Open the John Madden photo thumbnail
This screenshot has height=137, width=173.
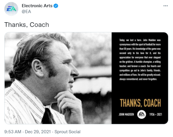(58, 78)
